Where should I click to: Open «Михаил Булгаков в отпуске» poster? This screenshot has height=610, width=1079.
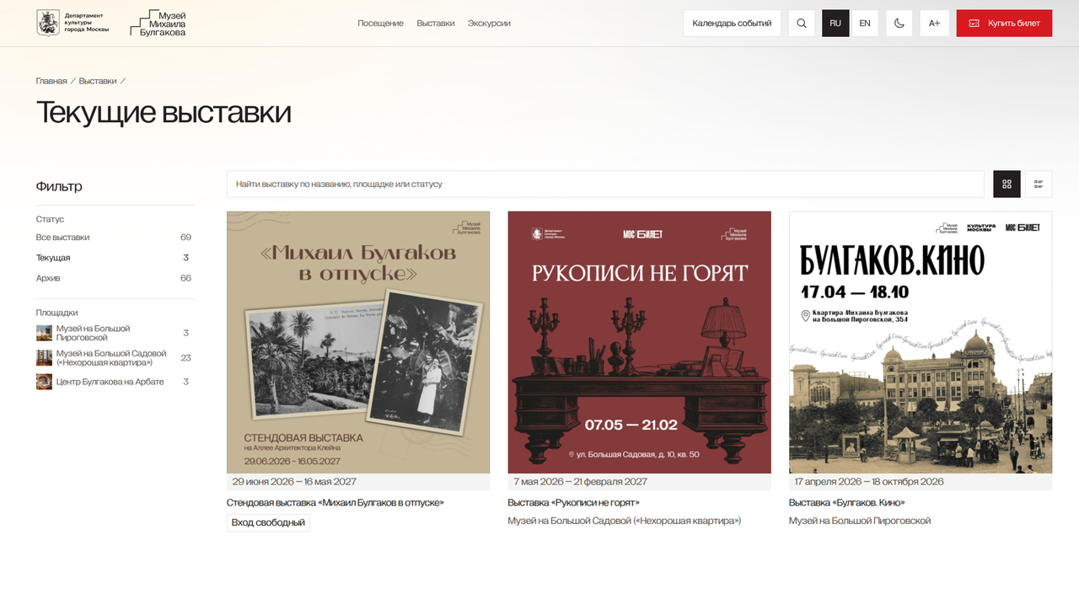point(358,342)
